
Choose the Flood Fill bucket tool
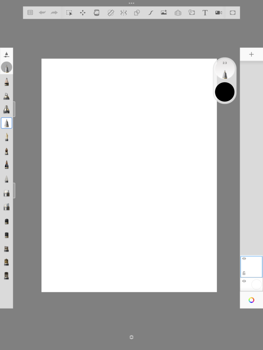click(96, 13)
